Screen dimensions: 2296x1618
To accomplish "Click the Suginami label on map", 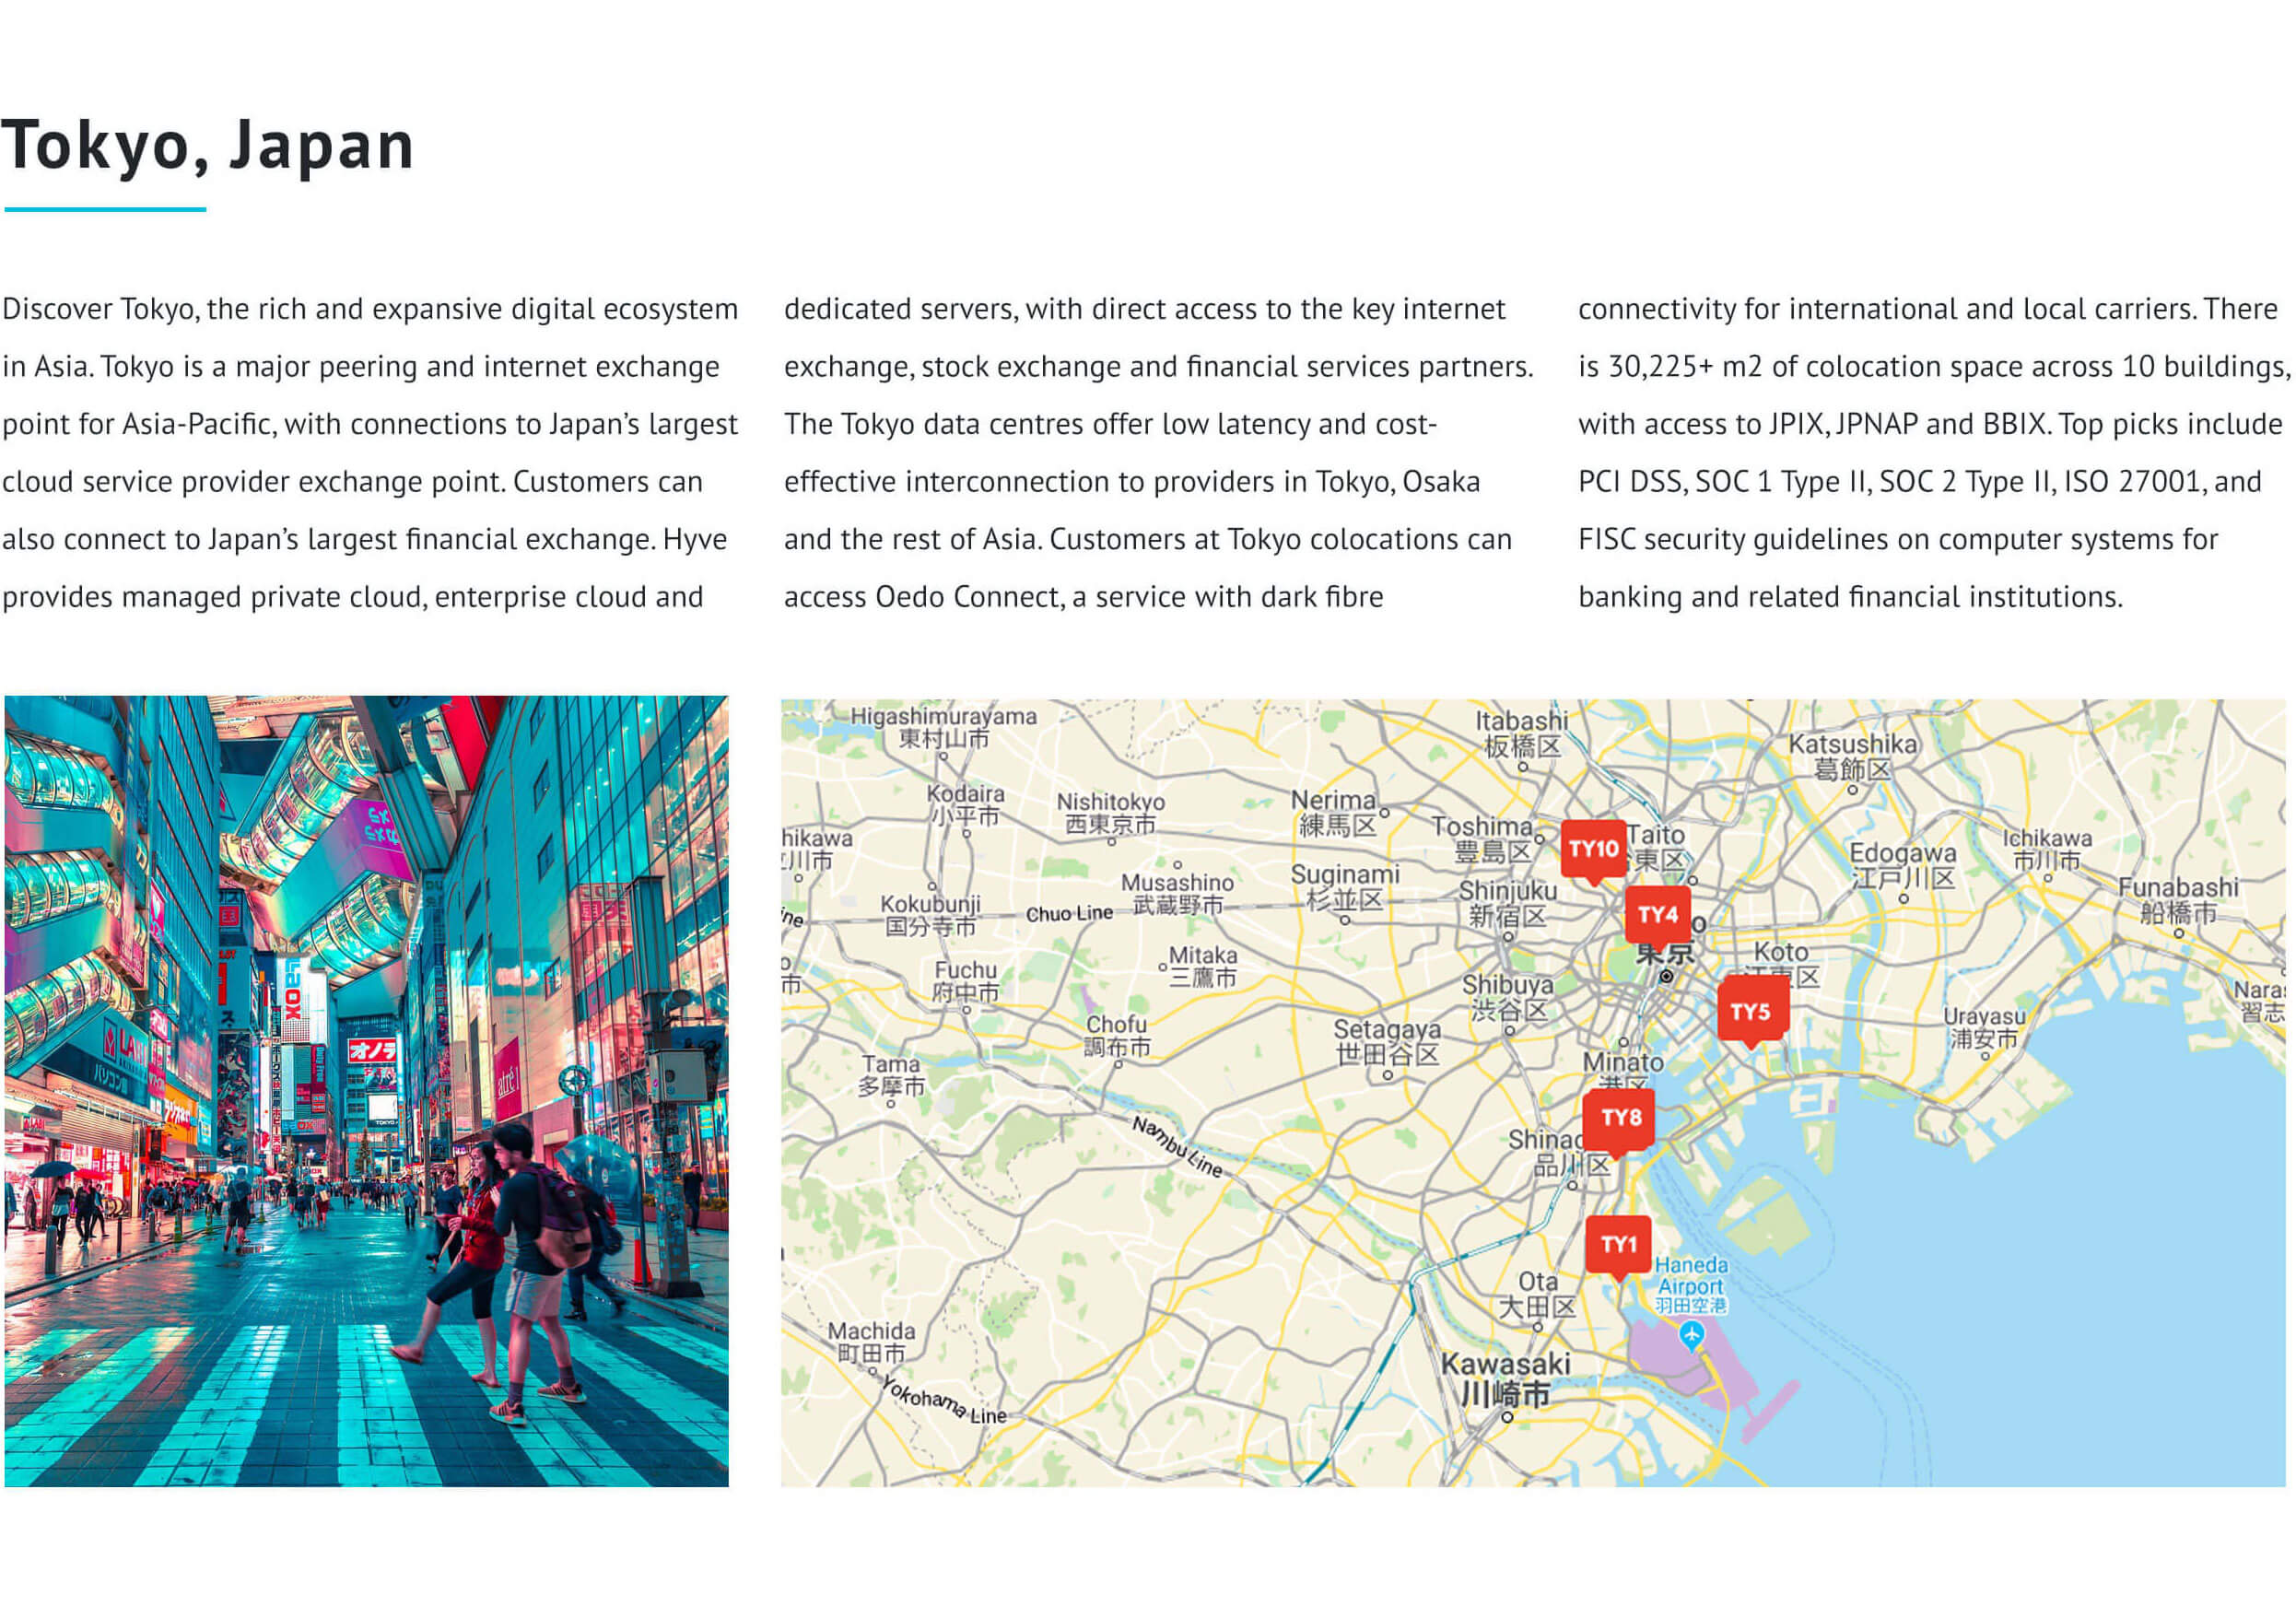I will (1345, 886).
